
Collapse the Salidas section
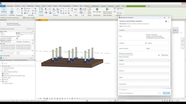click(x=169, y=60)
